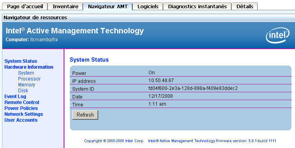Open Power Policies page
This screenshot has height=148, width=295.
coord(21,108)
